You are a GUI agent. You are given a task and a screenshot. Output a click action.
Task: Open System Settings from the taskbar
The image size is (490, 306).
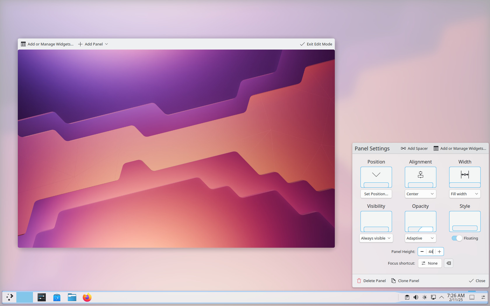tap(42, 297)
